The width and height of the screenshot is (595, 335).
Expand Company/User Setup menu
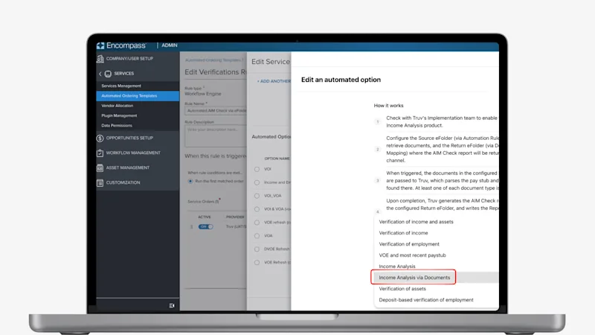(129, 59)
